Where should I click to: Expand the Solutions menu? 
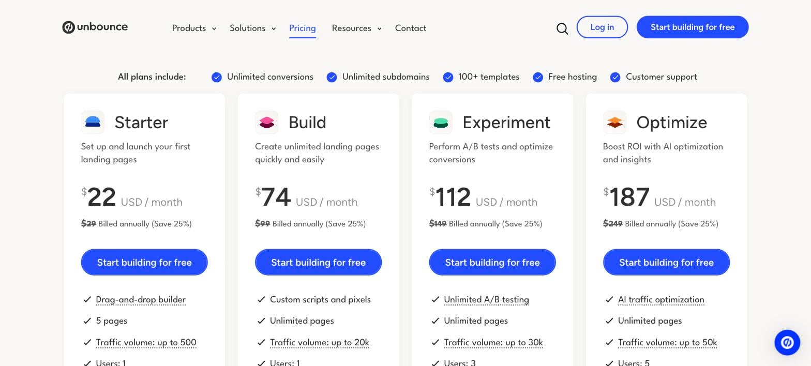pyautogui.click(x=252, y=28)
